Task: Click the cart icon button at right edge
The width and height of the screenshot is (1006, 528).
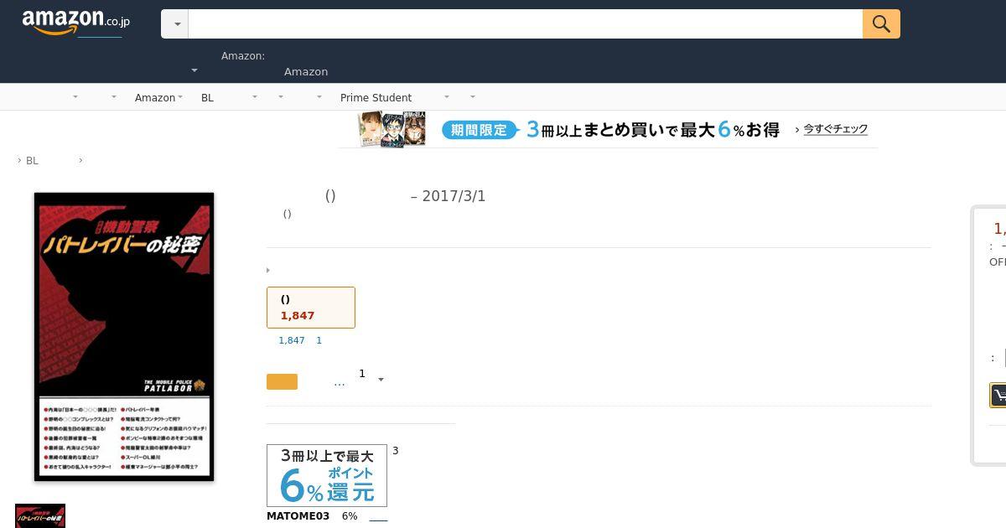Action: [998, 395]
